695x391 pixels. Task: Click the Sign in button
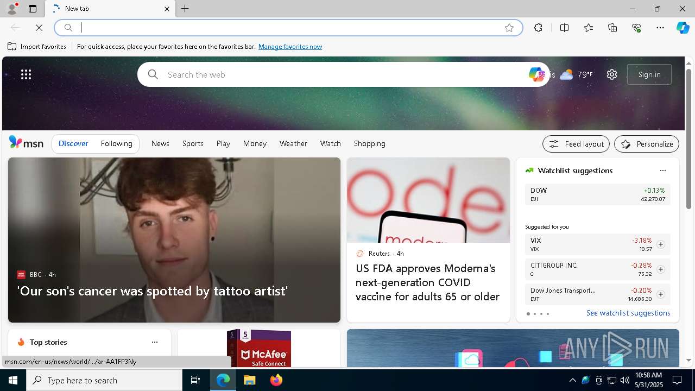click(649, 74)
